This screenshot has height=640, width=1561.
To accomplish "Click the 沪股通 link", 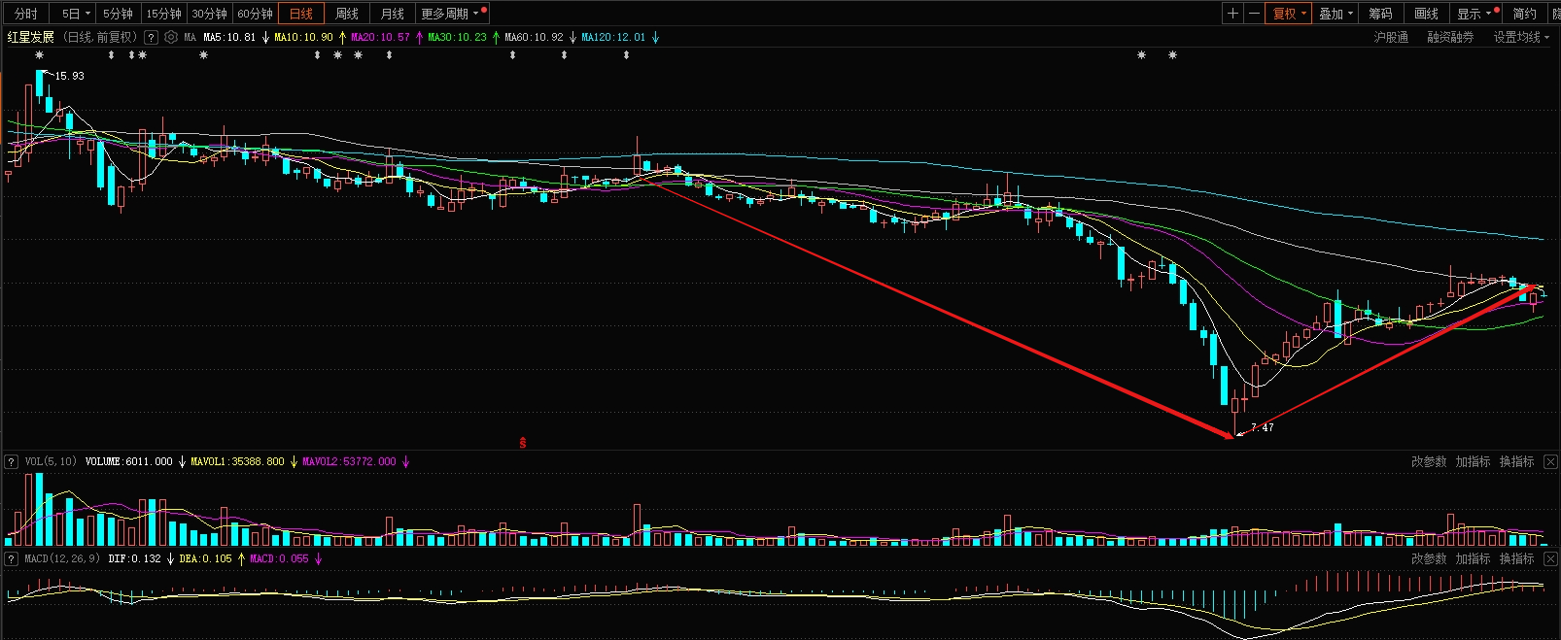I will click(1391, 38).
